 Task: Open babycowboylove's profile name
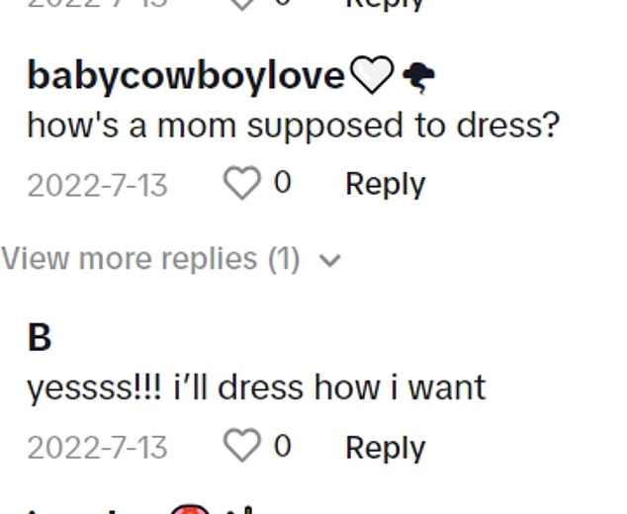[186, 76]
